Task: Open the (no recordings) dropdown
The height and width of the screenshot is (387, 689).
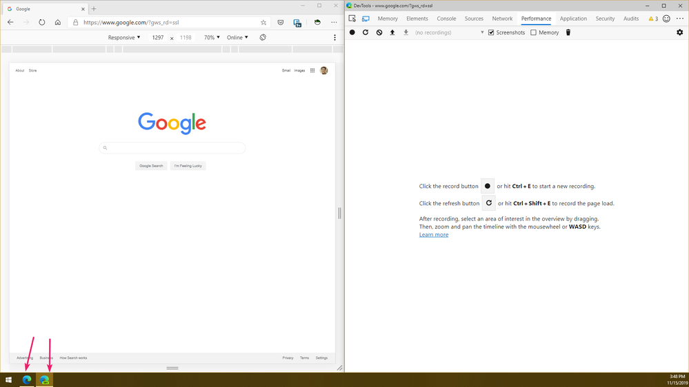Action: pyautogui.click(x=449, y=32)
